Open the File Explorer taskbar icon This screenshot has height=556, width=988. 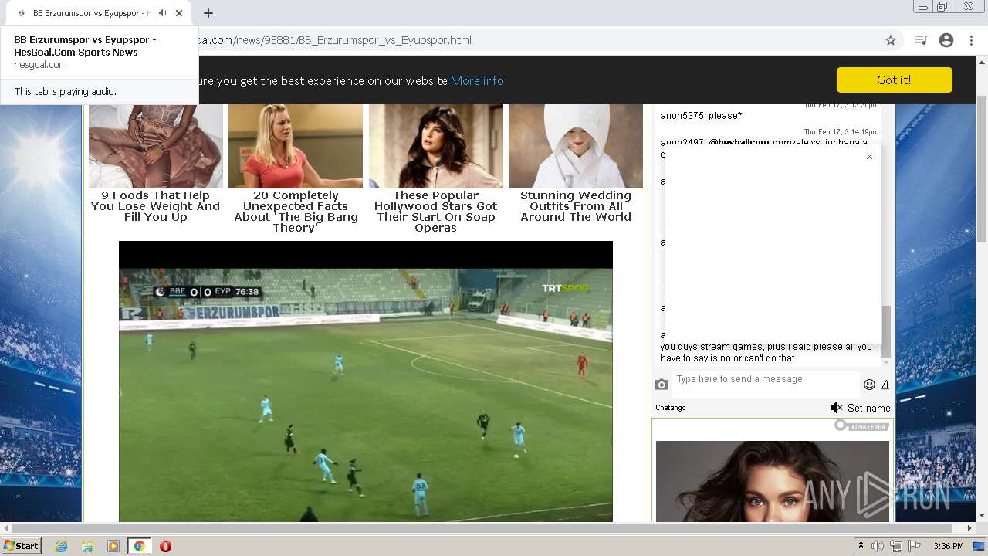tap(87, 546)
